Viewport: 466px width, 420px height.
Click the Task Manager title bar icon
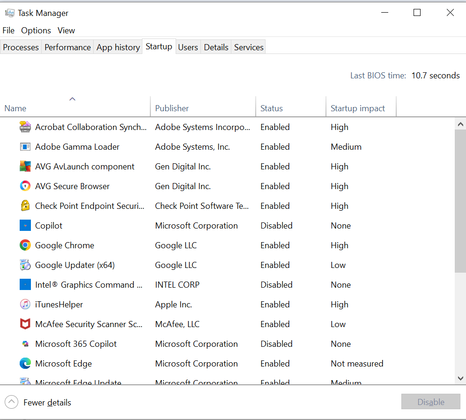9,13
